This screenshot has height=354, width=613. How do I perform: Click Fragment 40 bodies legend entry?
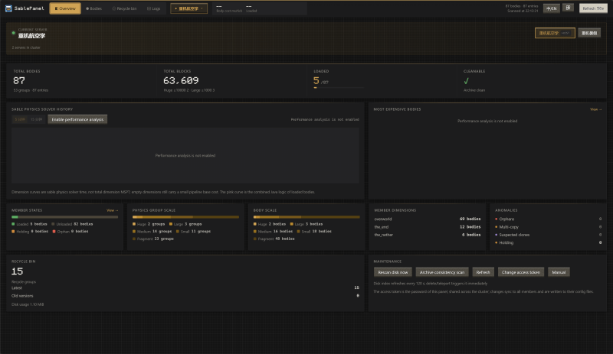274,239
